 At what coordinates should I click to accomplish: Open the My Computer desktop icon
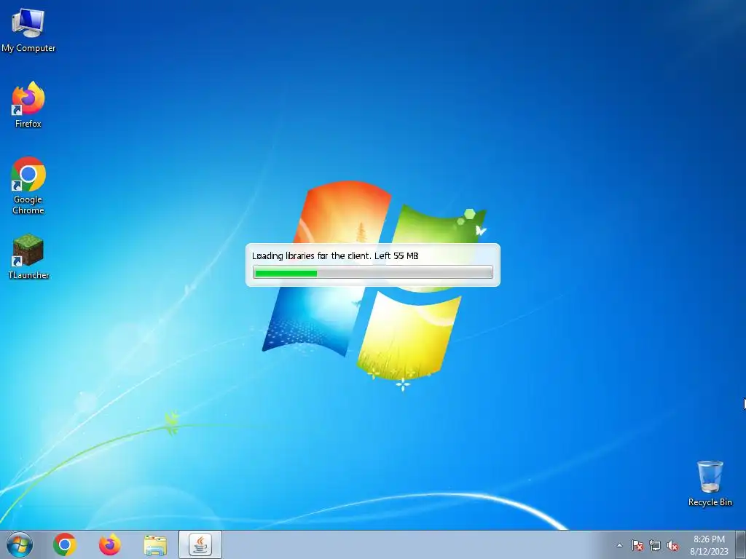[28, 29]
